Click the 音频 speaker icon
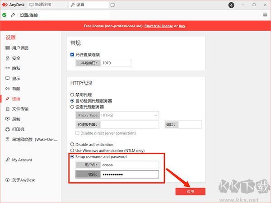This screenshot has height=203, width=271. coord(7,89)
